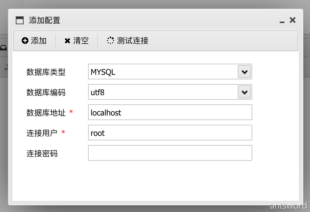Open the utf8 encoding combo box
This screenshot has height=212, width=310.
click(x=163, y=92)
